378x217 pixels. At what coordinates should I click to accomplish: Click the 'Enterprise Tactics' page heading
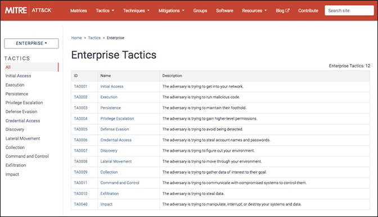pos(114,55)
